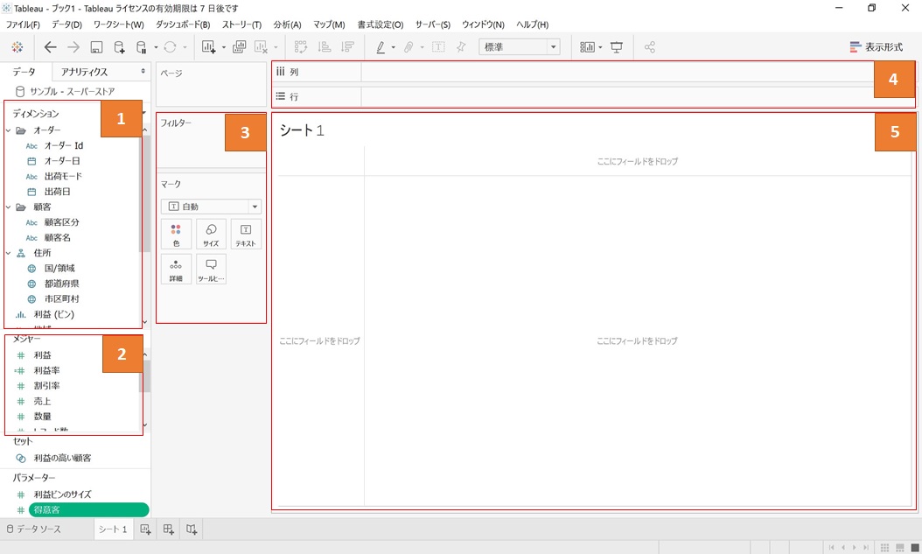Click new story icon in bottom tabs
Screen dimensions: 922x554
point(191,529)
